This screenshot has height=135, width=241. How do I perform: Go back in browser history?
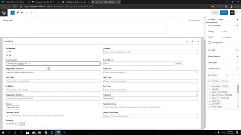click(3, 6)
